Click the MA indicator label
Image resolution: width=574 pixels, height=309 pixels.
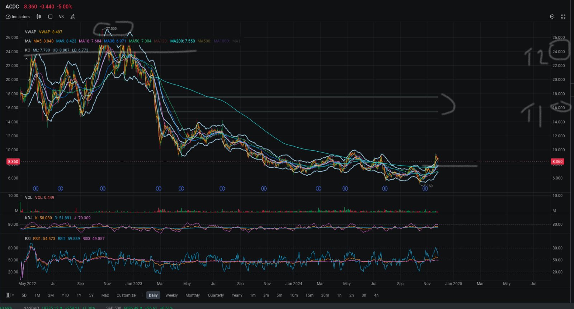(28, 41)
